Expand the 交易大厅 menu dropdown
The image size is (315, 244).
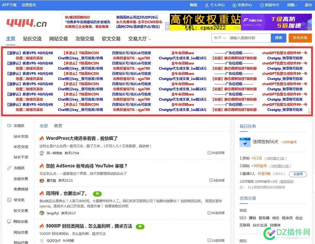[138, 39]
